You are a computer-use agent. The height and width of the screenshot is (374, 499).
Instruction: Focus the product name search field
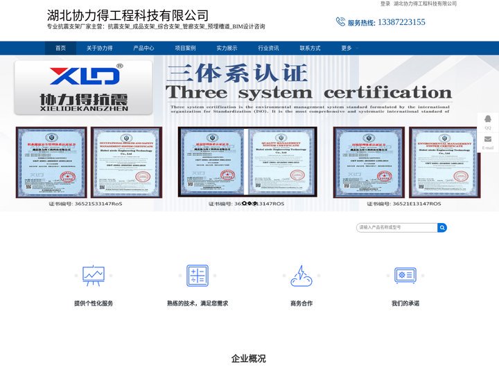click(x=397, y=227)
